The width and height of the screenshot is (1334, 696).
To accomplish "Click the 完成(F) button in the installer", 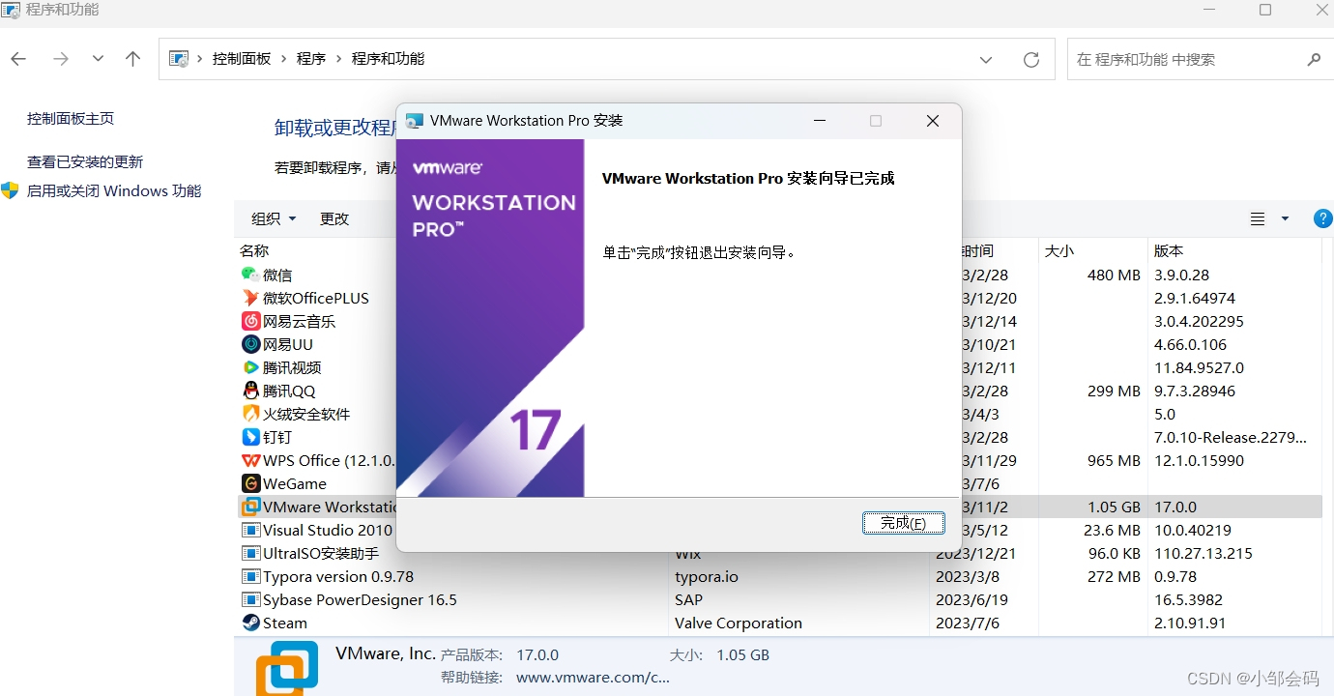I will click(903, 523).
